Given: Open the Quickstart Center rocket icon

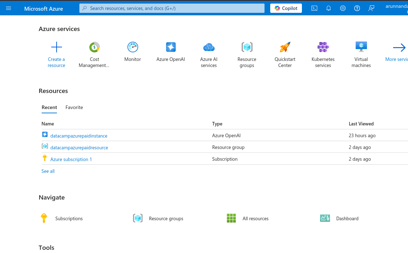Looking at the screenshot, I should 285,47.
